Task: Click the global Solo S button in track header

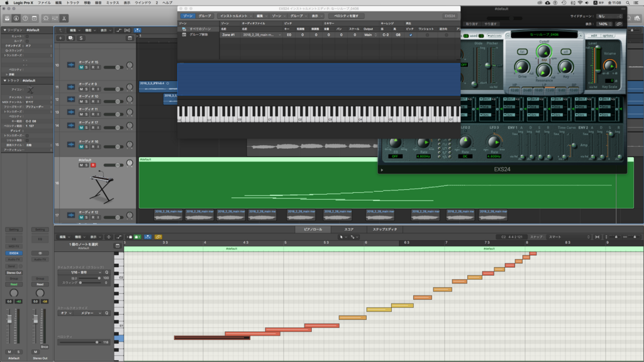Action: coord(81,38)
